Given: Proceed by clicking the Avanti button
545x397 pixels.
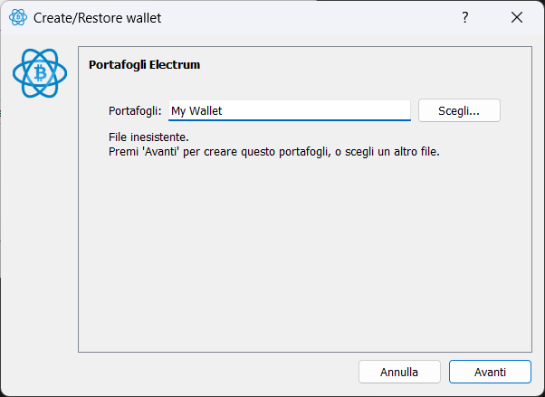Looking at the screenshot, I should pyautogui.click(x=490, y=372).
